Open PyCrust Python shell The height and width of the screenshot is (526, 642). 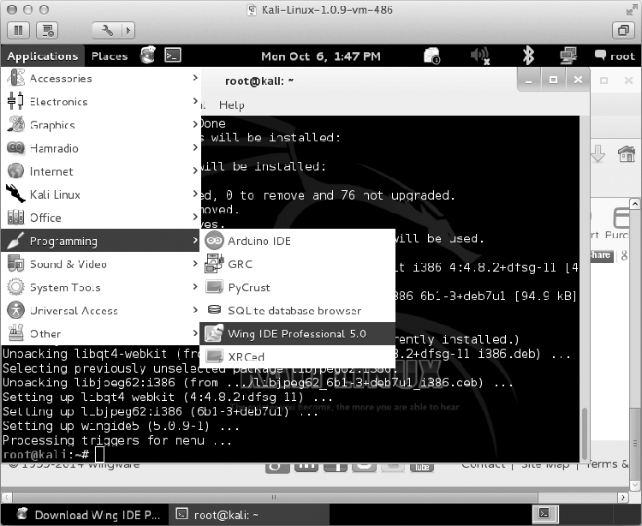248,287
